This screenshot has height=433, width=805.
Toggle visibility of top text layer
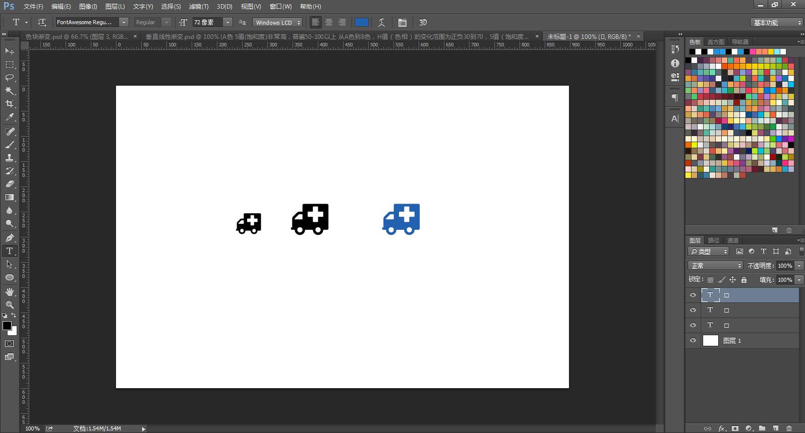pos(693,295)
